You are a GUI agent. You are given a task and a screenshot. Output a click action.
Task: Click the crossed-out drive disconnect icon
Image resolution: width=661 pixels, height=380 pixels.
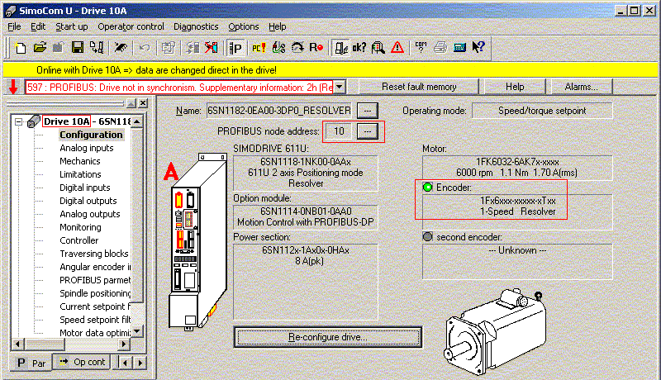(x=212, y=48)
